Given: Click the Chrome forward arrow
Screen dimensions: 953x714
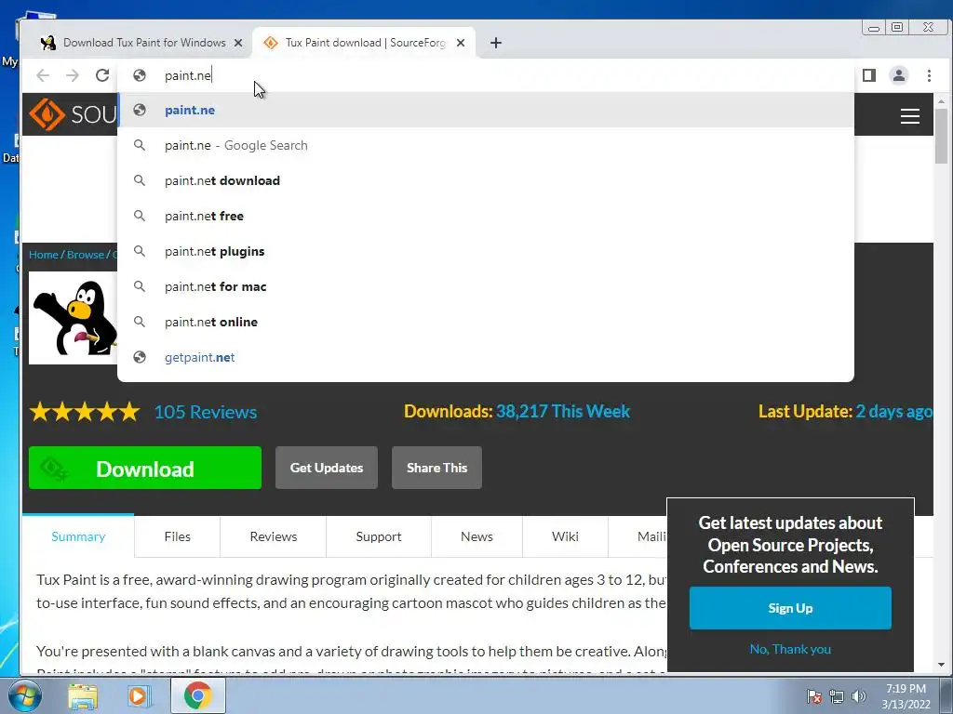Looking at the screenshot, I should [73, 75].
